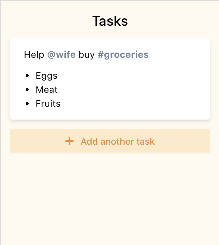
Task: Click blank card space right of #groceries
Action: click(178, 55)
